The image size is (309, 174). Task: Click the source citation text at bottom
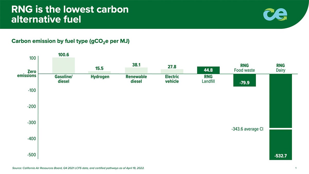point(78,168)
